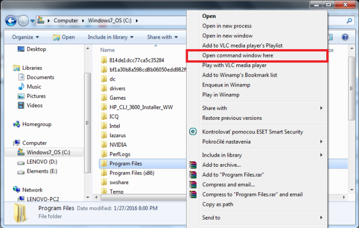Expand the Computer breadcrumb arrow

click(83, 21)
